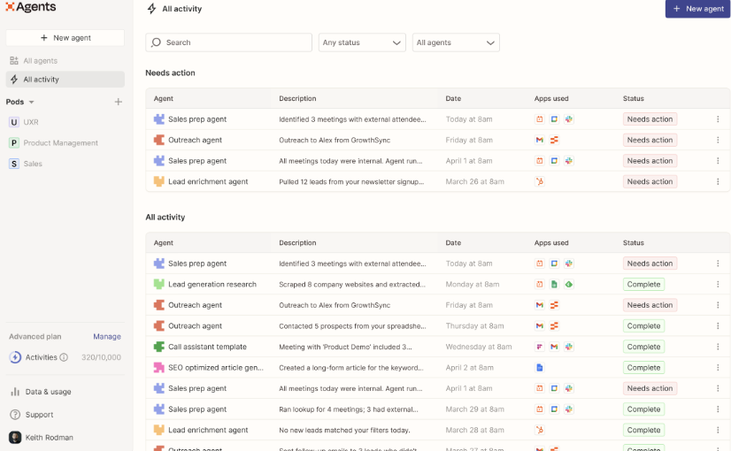Click Gmail icon in Call assistant template row

pyautogui.click(x=554, y=347)
